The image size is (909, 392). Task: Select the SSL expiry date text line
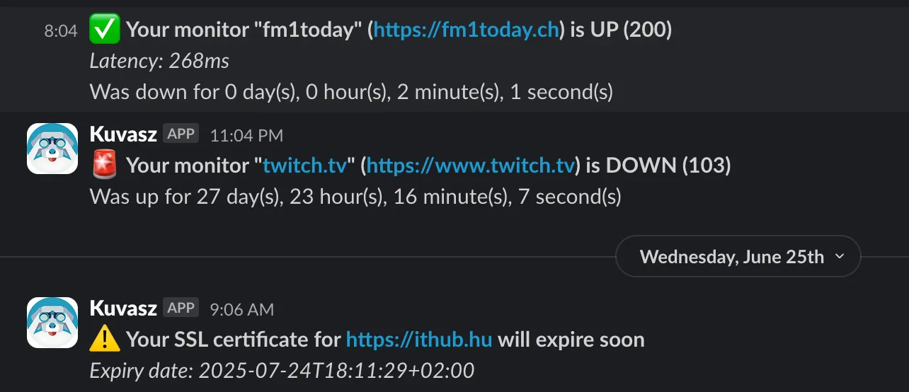tap(282, 370)
